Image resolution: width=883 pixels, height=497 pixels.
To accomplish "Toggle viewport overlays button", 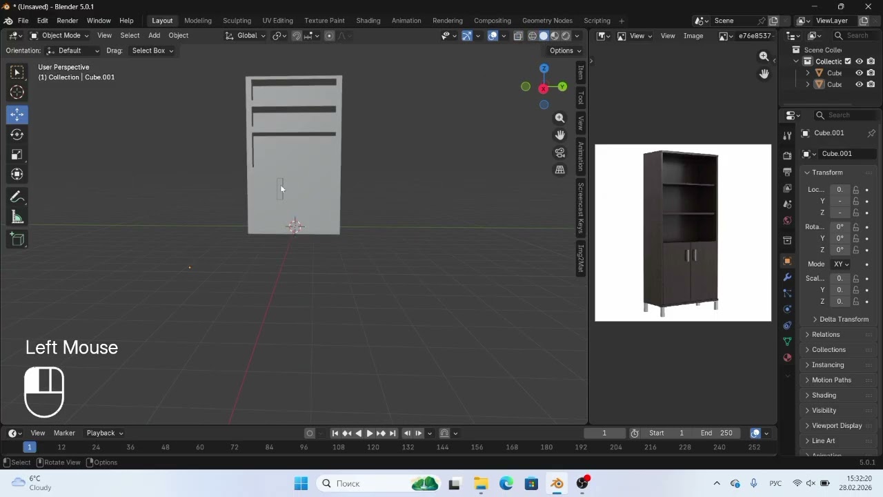I will (493, 36).
